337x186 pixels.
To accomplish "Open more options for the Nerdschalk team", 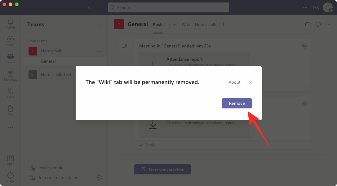I will pos(99,51).
